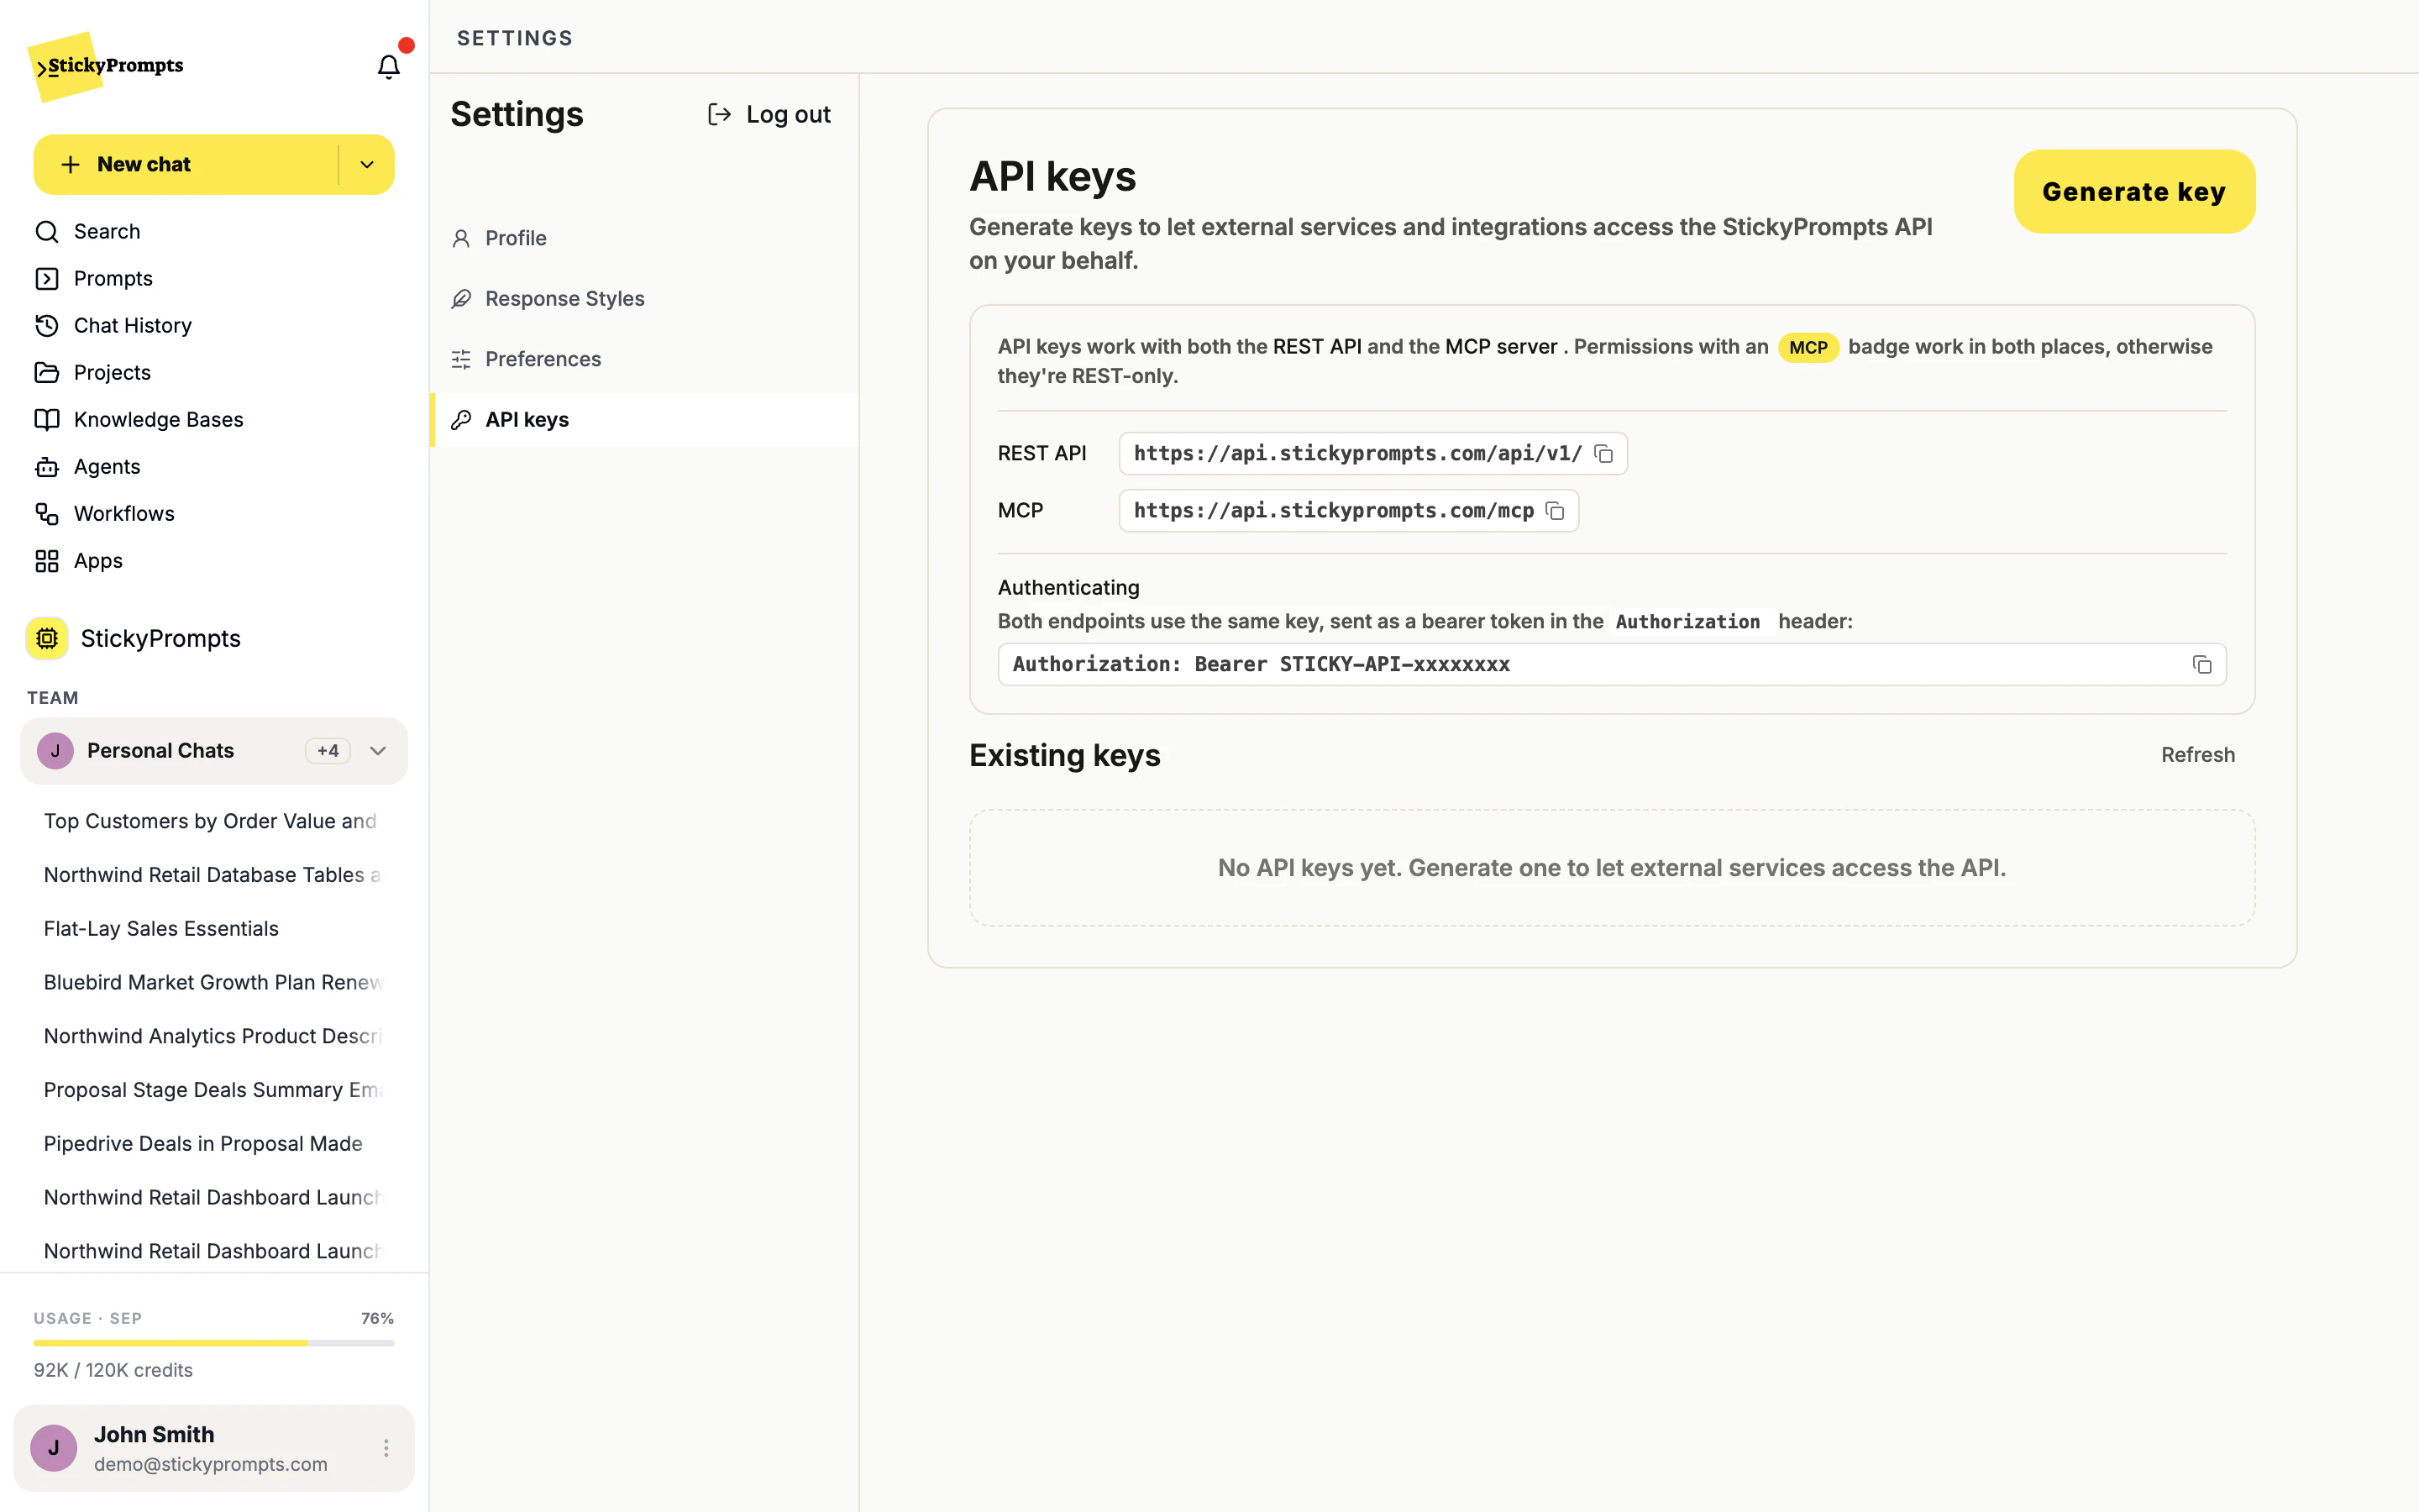The width and height of the screenshot is (2419, 1512).
Task: Click the Generate key button
Action: tap(2134, 192)
